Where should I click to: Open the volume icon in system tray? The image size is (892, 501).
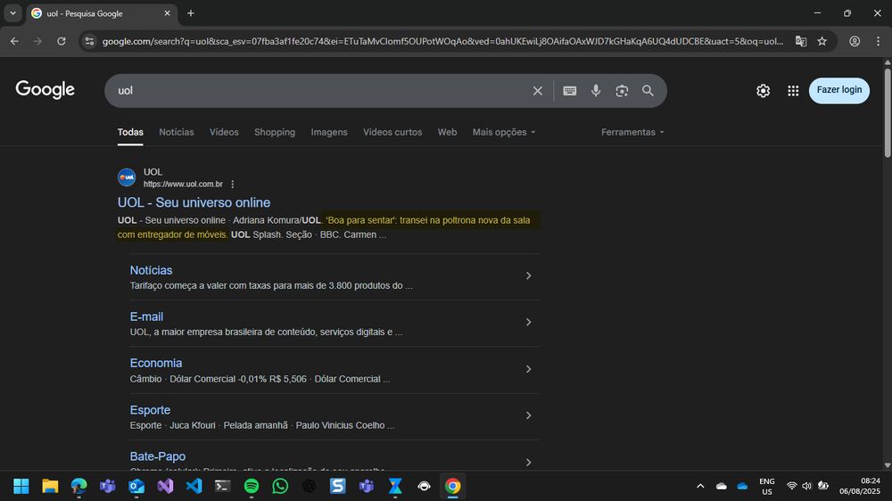coord(806,486)
